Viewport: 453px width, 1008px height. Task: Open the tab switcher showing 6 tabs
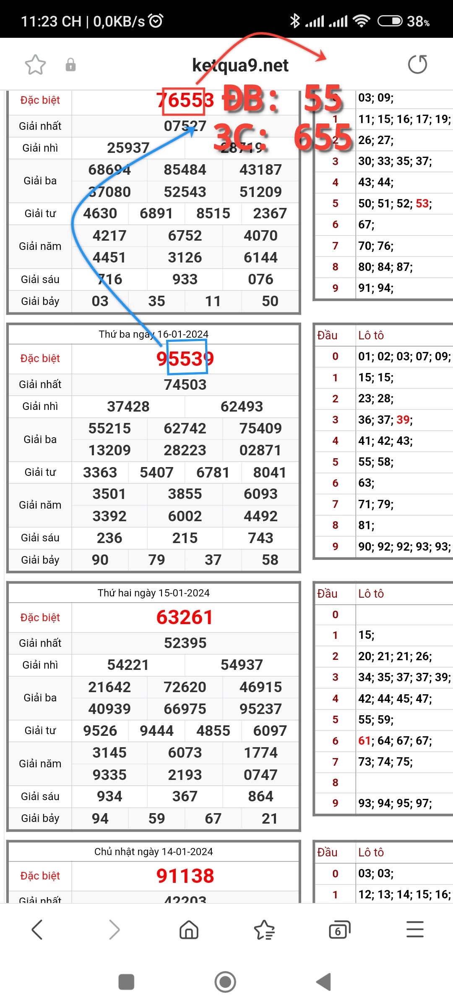click(x=339, y=929)
